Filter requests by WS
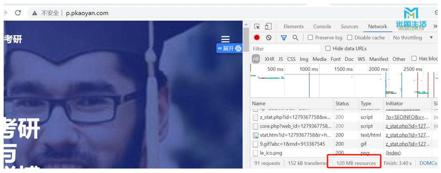The height and width of the screenshot is (173, 441). 361,59
